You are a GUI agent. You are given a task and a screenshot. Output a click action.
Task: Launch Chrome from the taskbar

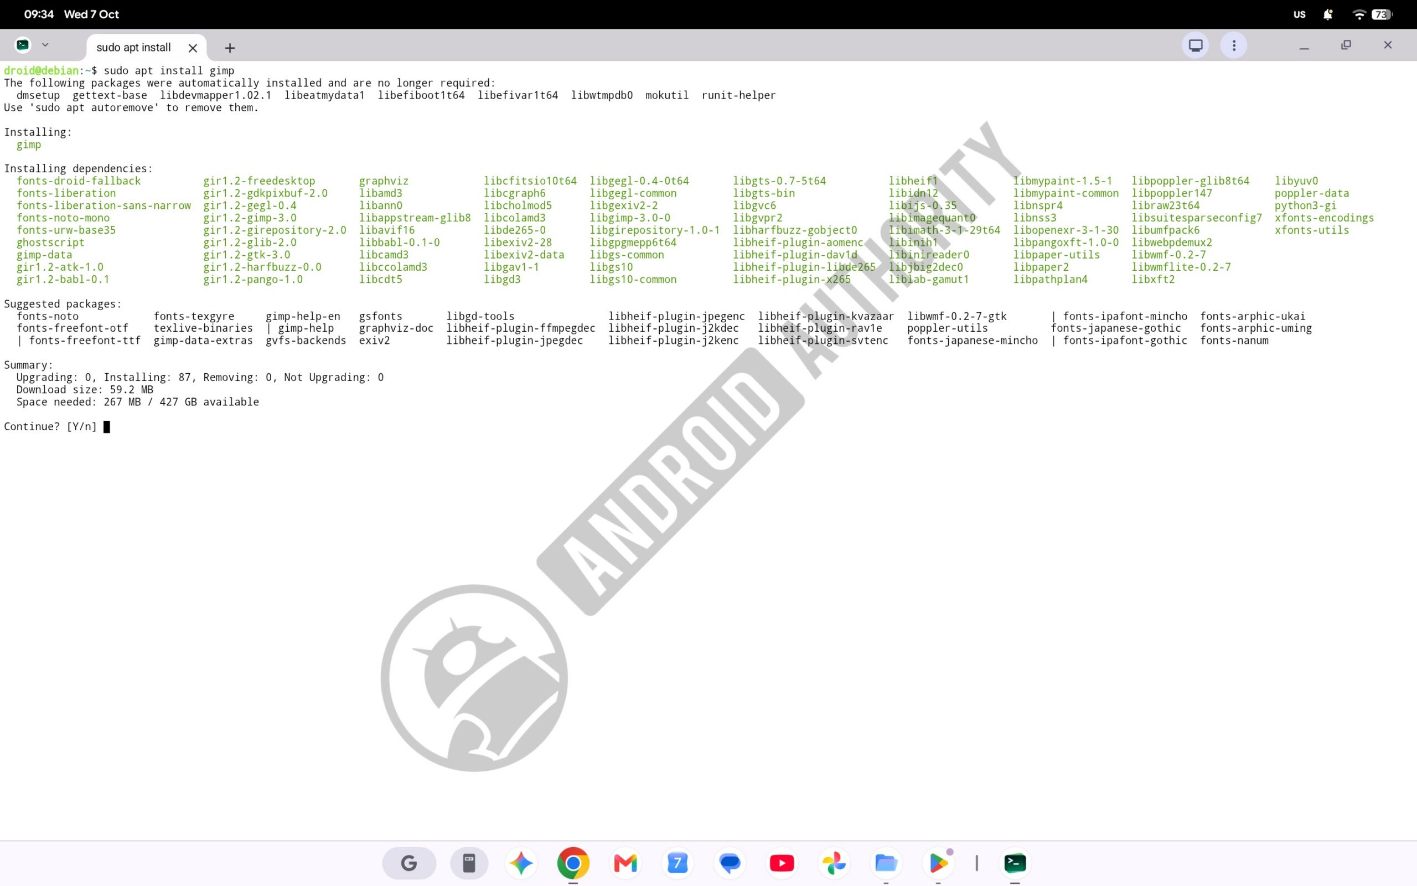click(573, 863)
